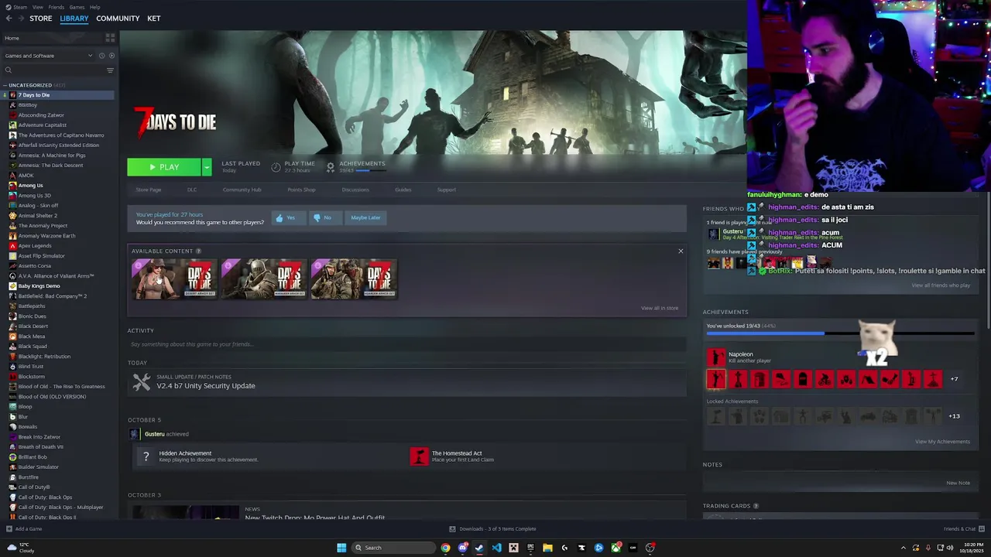Image resolution: width=991 pixels, height=557 pixels.
Task: Select the bicycle achievement icon
Action: click(825, 379)
